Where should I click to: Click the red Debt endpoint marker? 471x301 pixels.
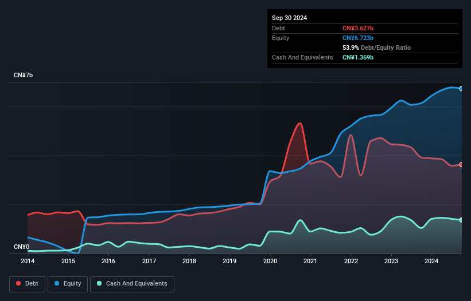[461, 165]
